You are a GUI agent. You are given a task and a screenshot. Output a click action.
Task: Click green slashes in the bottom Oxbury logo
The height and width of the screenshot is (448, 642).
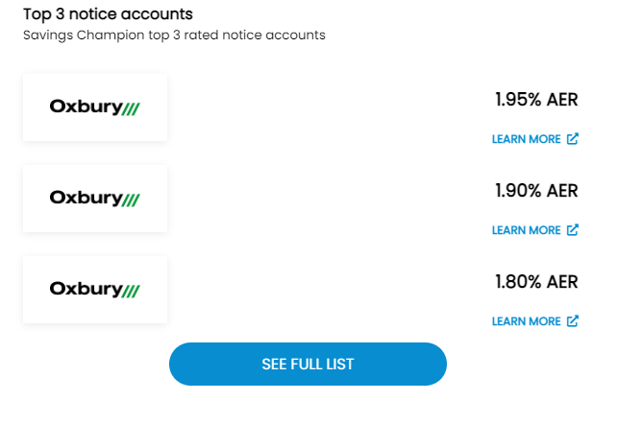point(132,290)
